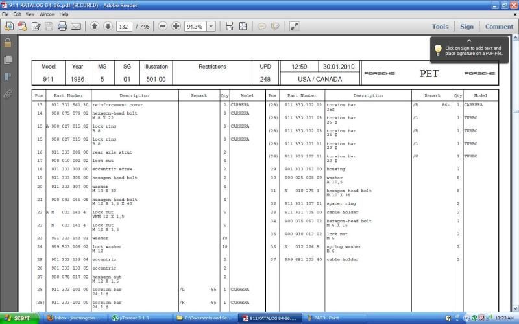This screenshot has width=519, height=324.
Task: Open the Sign pane
Action: [466, 27]
